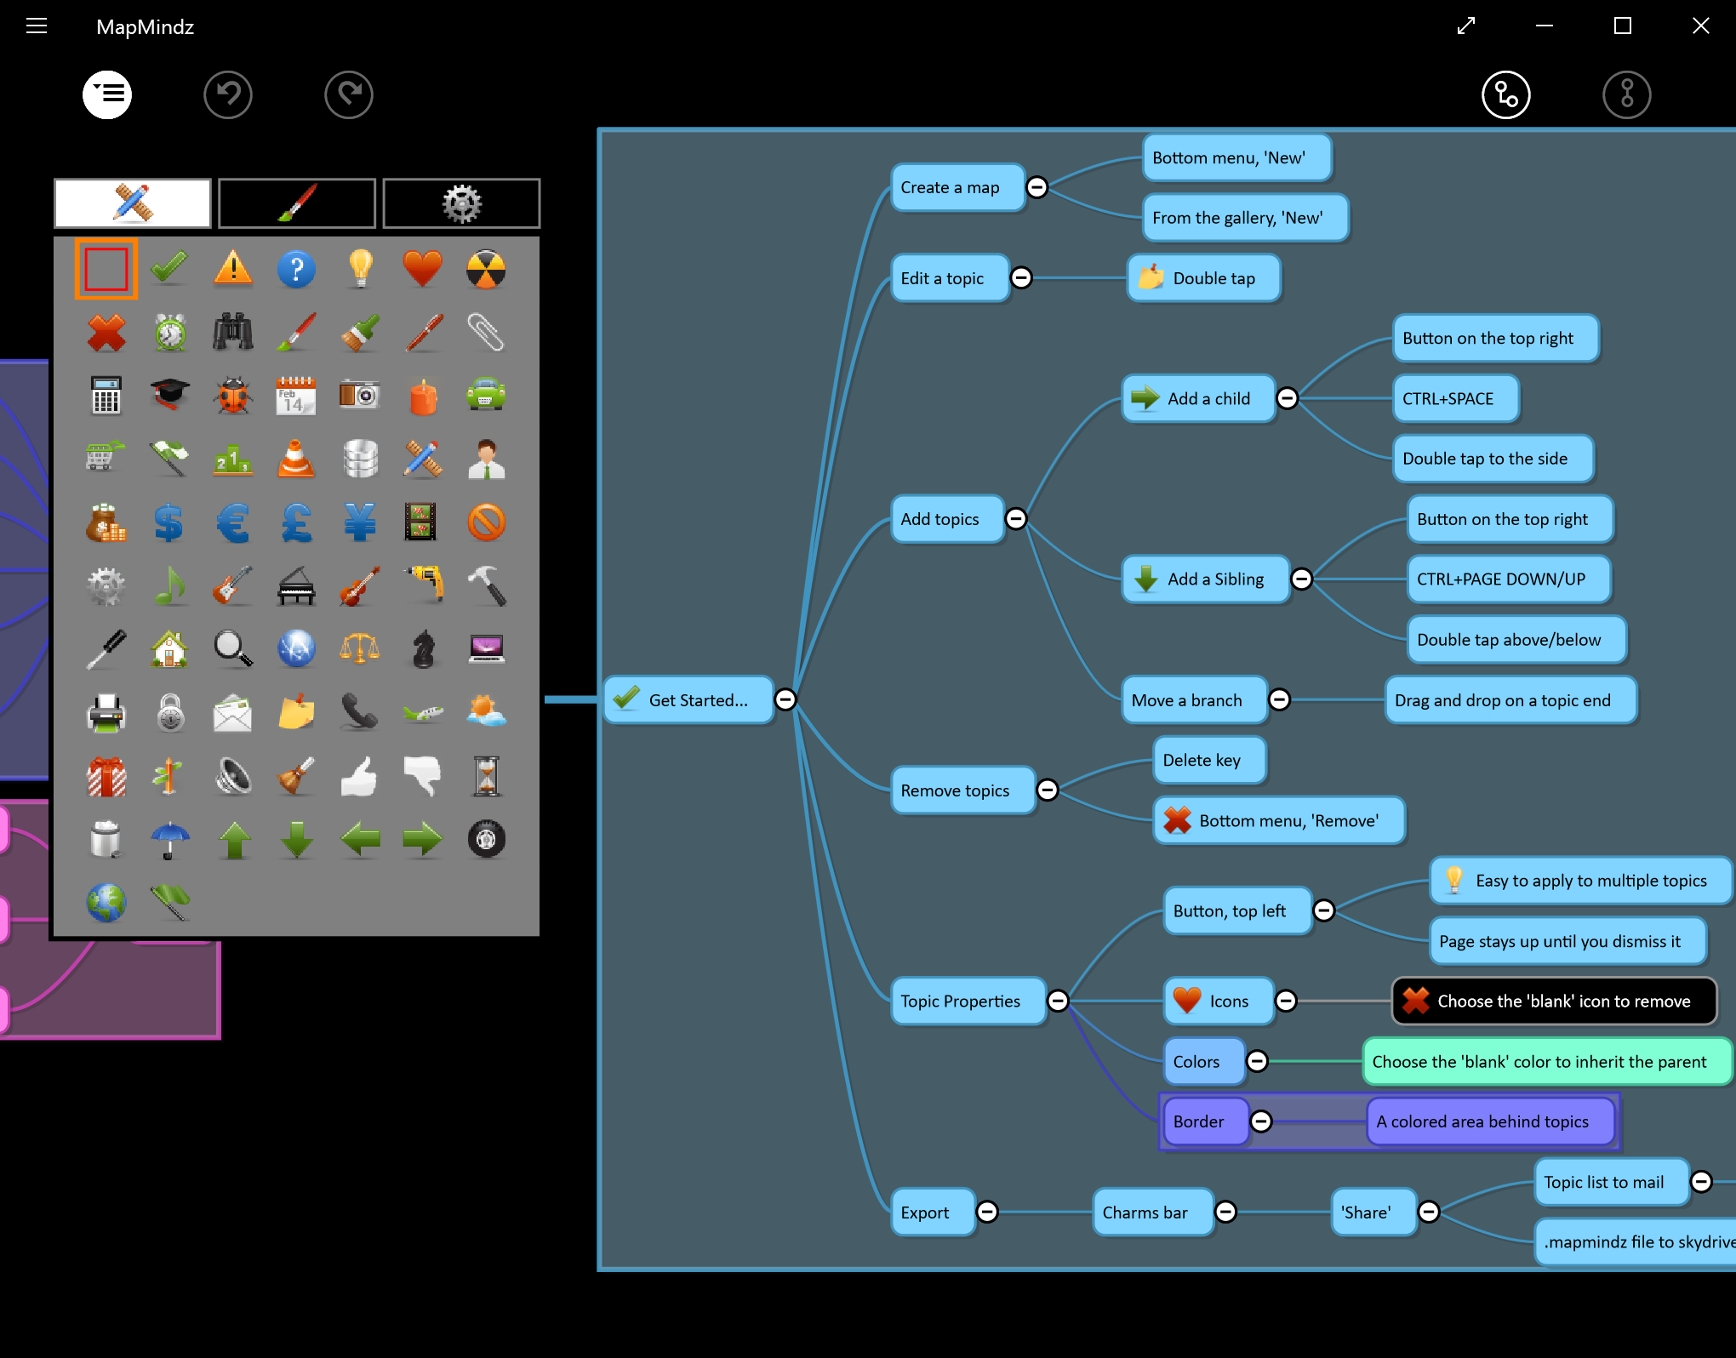Viewport: 1736px width, 1358px height.
Task: Open the gear settings tab
Action: pyautogui.click(x=461, y=203)
